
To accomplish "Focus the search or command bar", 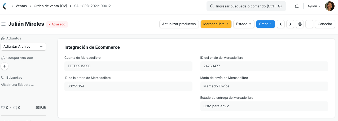I will [x=246, y=6].
